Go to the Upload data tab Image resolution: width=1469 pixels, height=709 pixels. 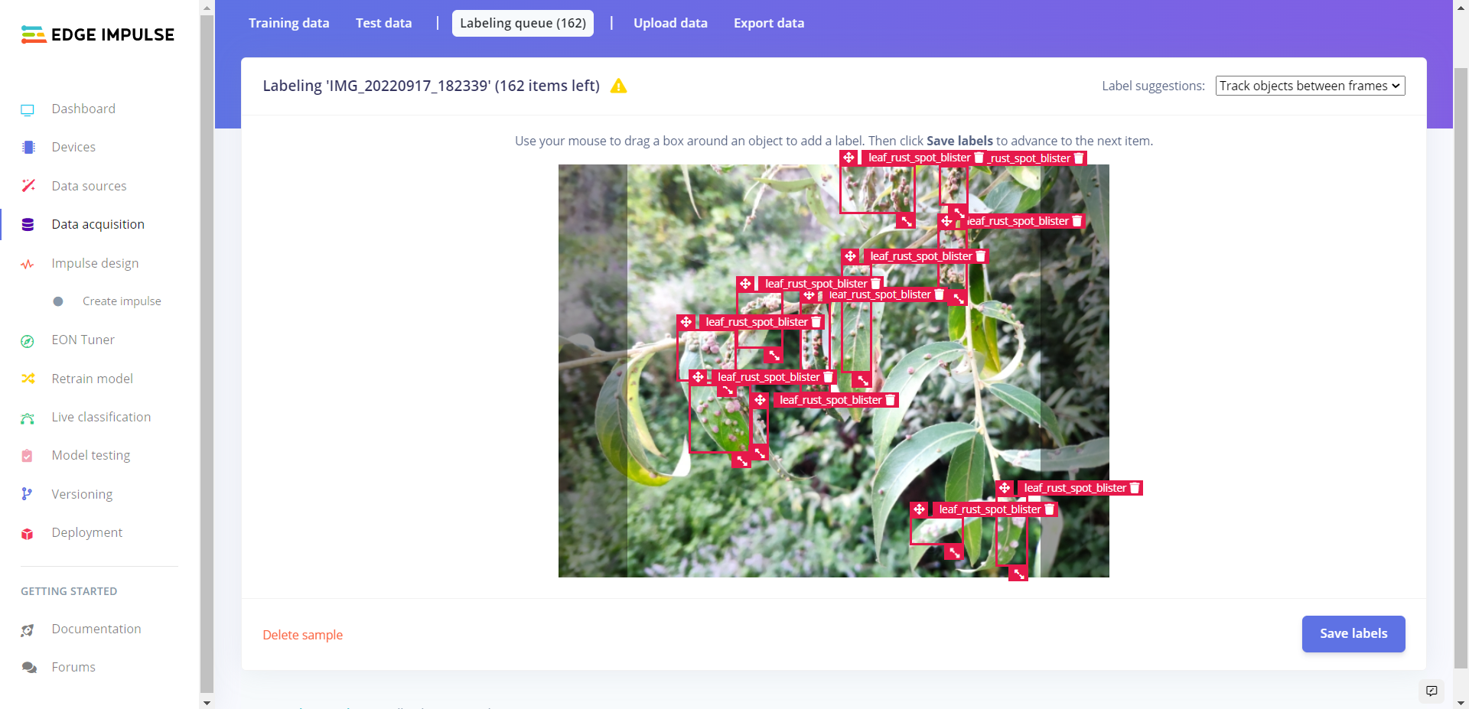click(x=670, y=23)
